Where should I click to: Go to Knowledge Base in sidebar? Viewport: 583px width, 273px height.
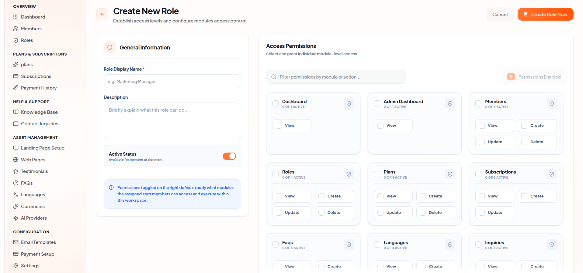(39, 112)
